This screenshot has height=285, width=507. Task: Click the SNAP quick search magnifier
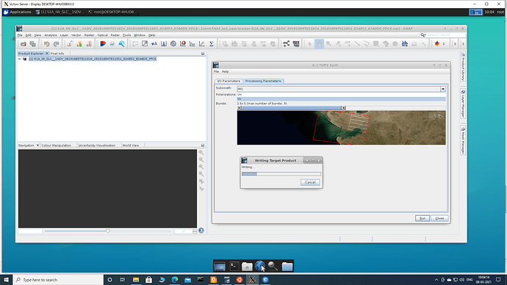423,35
